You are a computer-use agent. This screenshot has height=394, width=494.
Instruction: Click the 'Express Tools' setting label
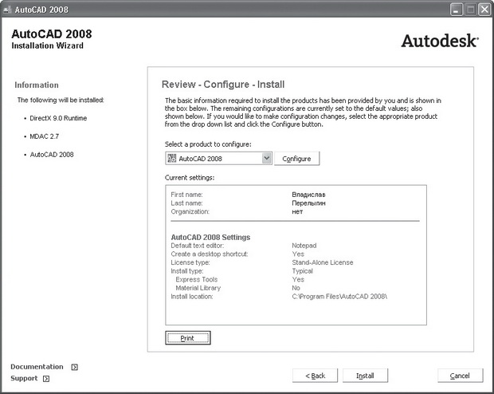(197, 279)
